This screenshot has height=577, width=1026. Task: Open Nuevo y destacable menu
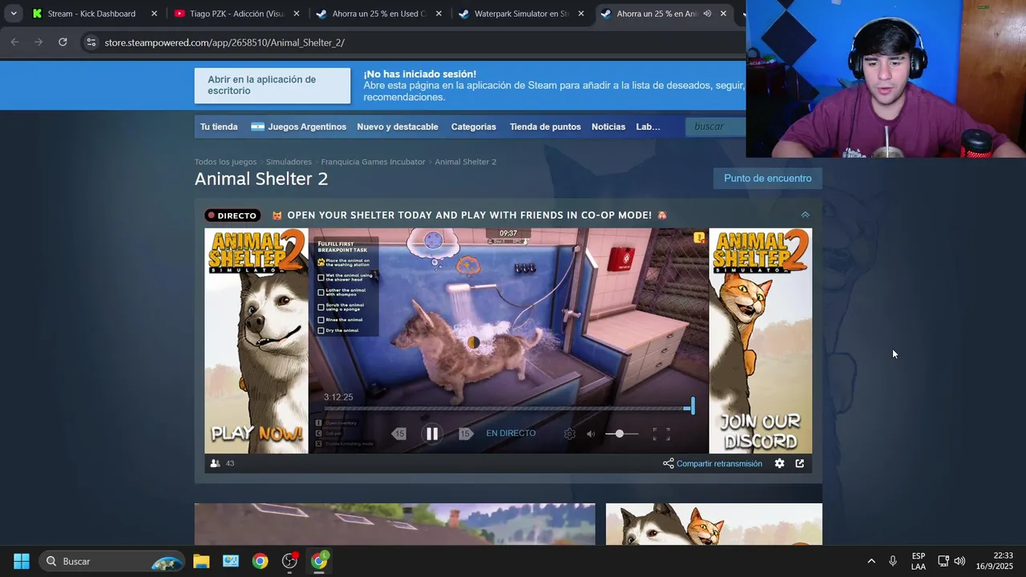[x=398, y=127]
